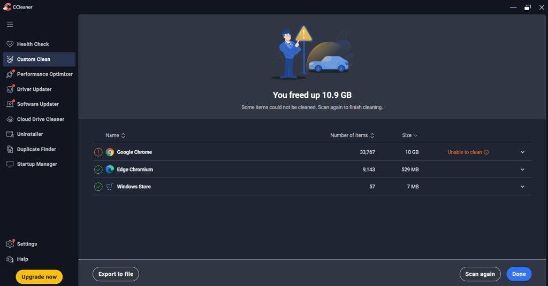Open Software Updater page
The width and height of the screenshot is (548, 286).
pos(39,104)
